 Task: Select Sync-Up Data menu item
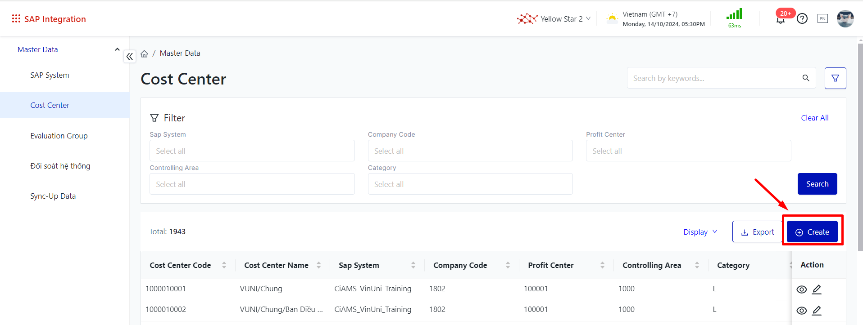click(x=53, y=196)
